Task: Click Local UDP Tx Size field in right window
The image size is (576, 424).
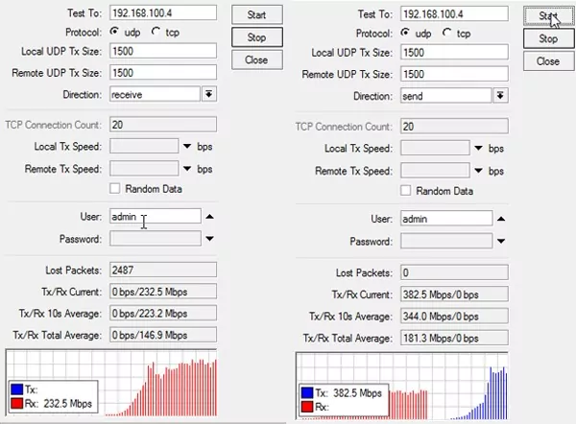Action: [454, 53]
